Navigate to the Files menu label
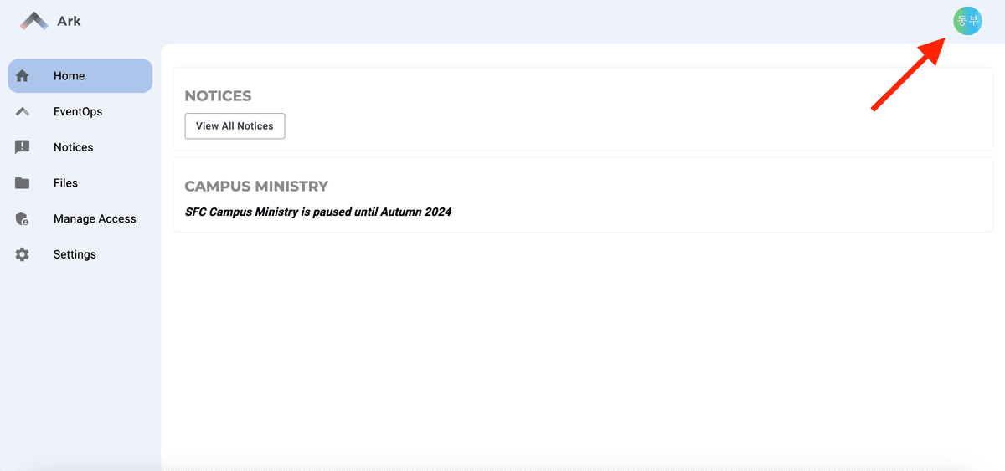 pos(65,183)
